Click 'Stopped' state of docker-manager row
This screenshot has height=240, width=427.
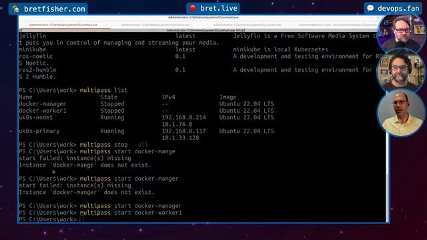click(x=112, y=104)
